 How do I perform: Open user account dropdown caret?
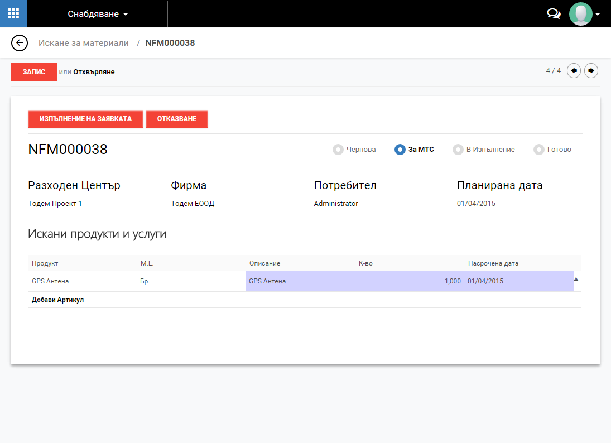[598, 15]
